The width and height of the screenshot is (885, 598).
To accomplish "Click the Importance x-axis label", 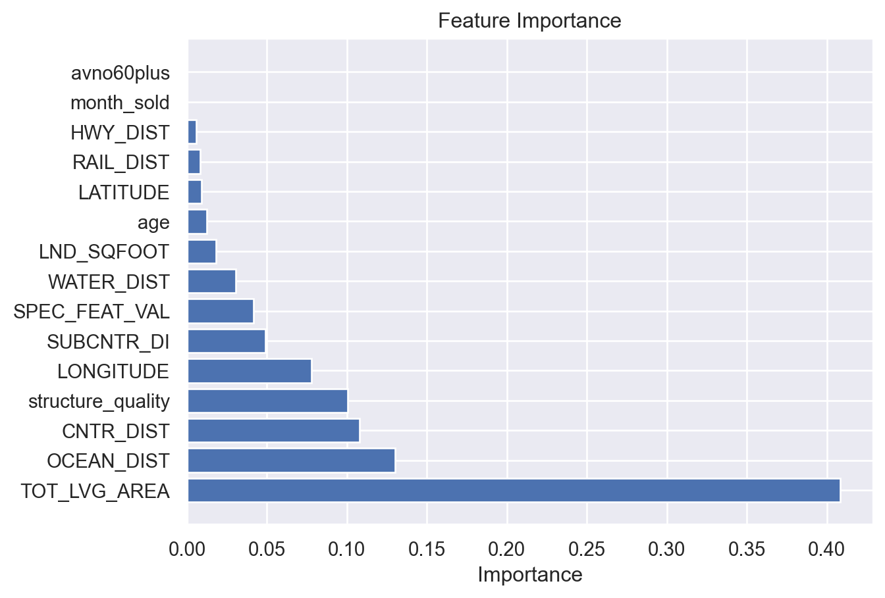I will tap(529, 575).
